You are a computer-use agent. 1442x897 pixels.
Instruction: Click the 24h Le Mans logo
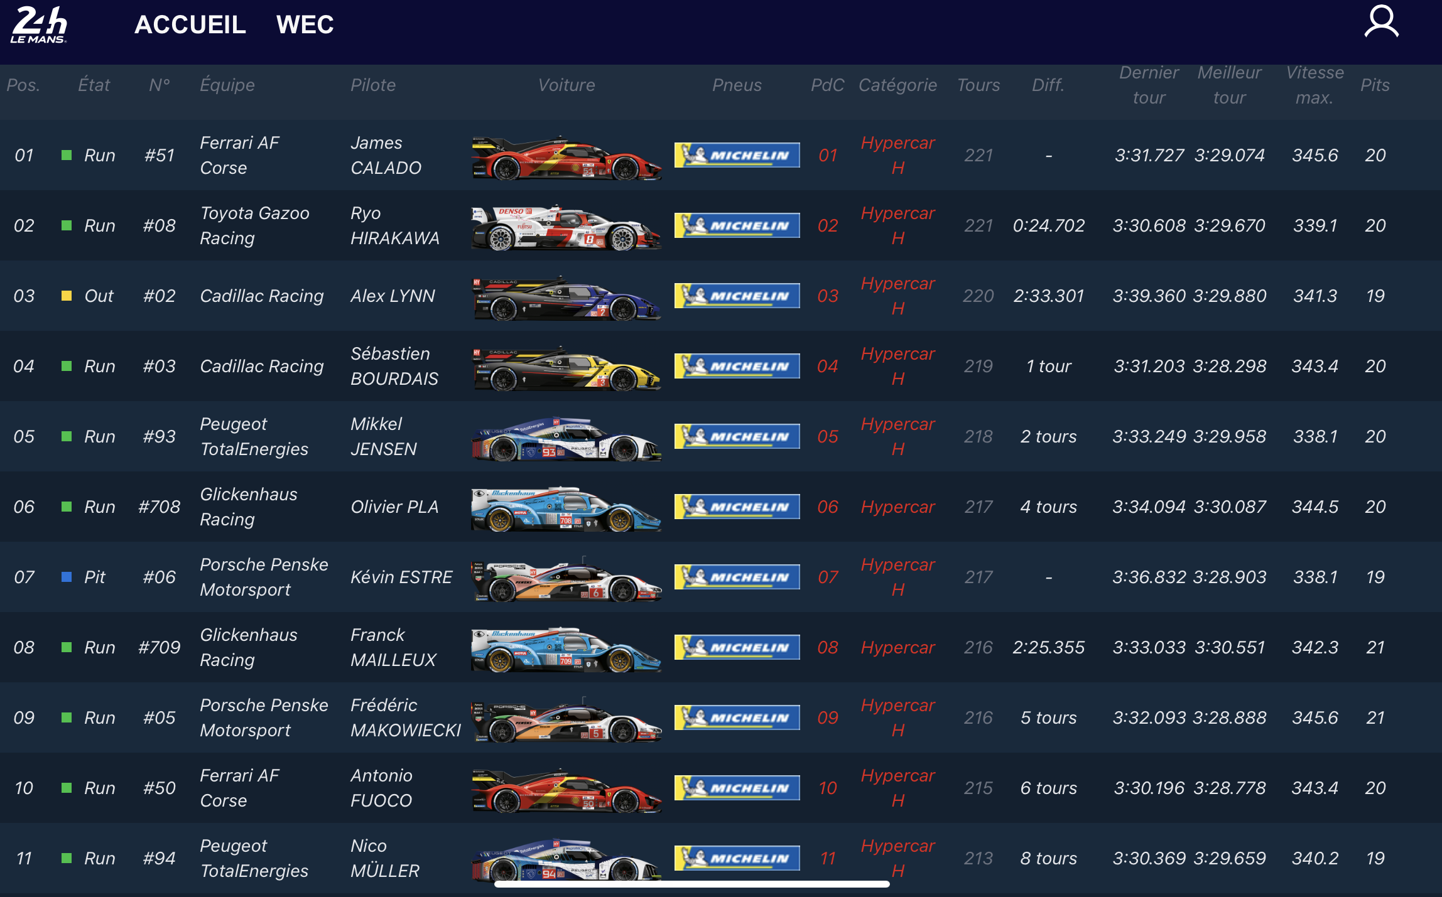pyautogui.click(x=39, y=25)
